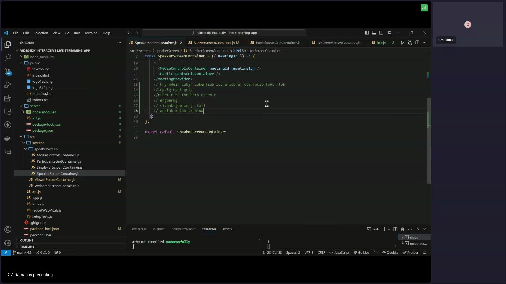Open the Manage gear icon
The width and height of the screenshot is (506, 284).
[8, 243]
